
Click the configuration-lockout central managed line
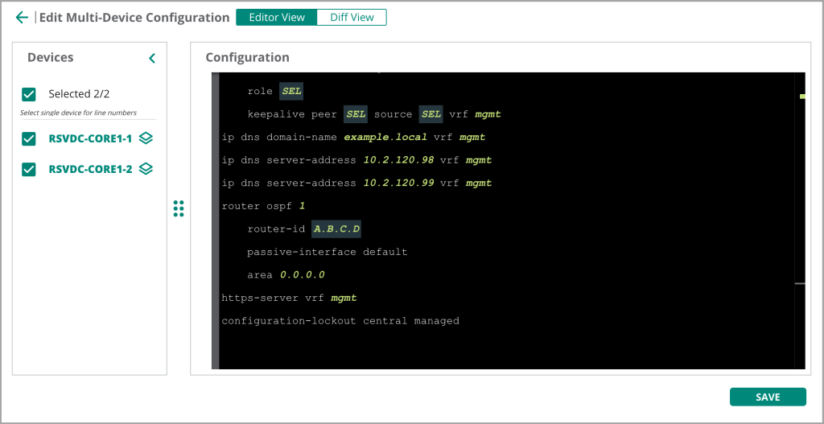[340, 321]
